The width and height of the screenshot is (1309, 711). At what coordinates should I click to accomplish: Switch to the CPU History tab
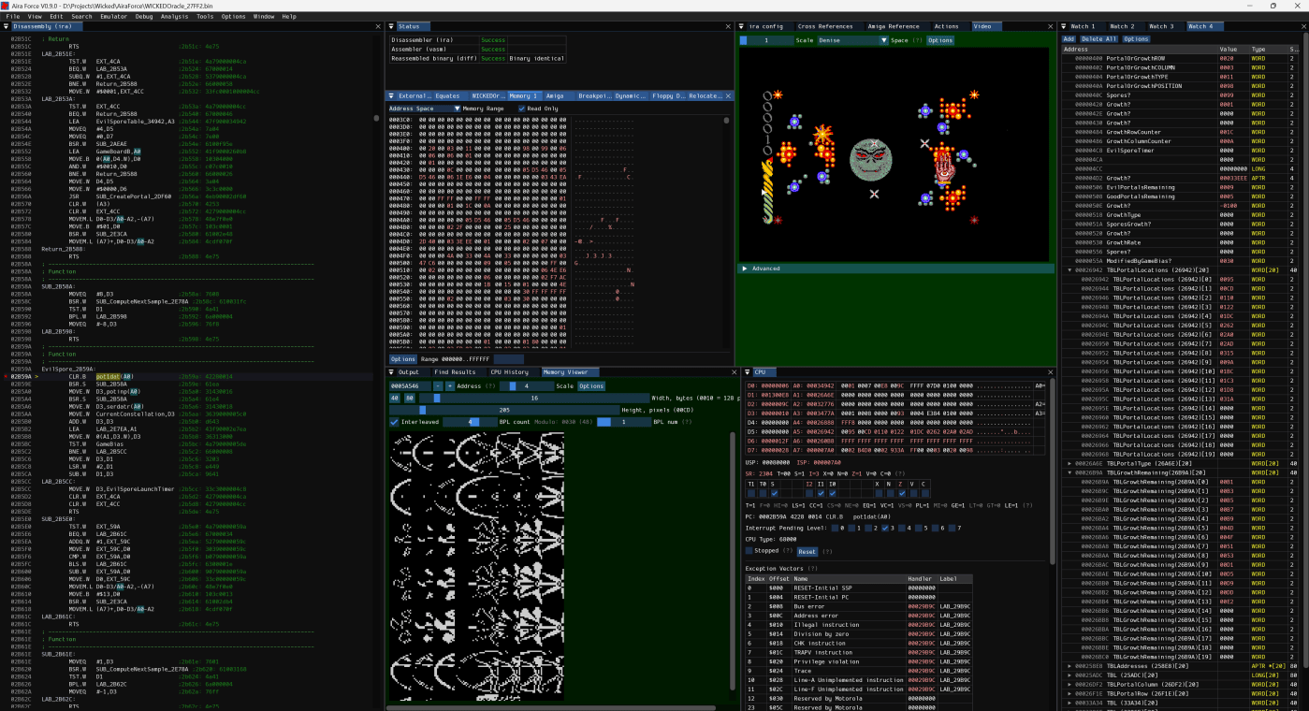(x=509, y=372)
